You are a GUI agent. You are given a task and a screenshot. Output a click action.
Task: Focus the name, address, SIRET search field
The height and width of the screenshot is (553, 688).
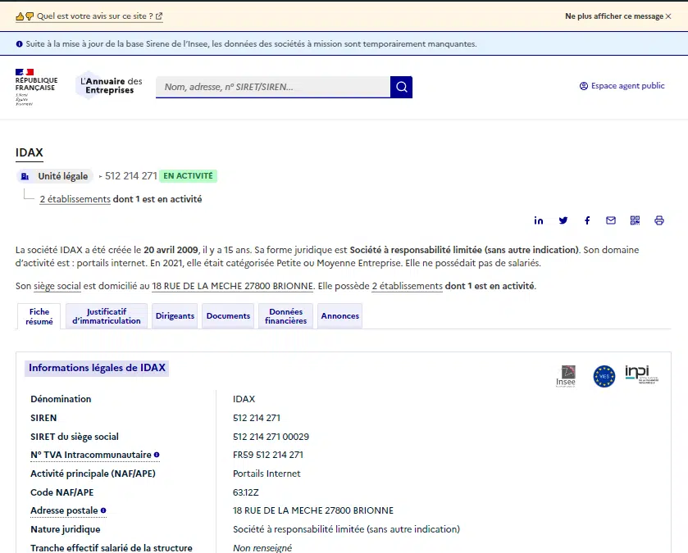[x=273, y=87]
